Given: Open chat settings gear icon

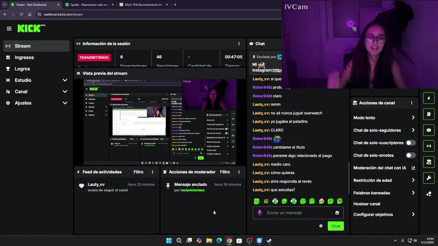Looking at the screenshot, I should coord(321,226).
